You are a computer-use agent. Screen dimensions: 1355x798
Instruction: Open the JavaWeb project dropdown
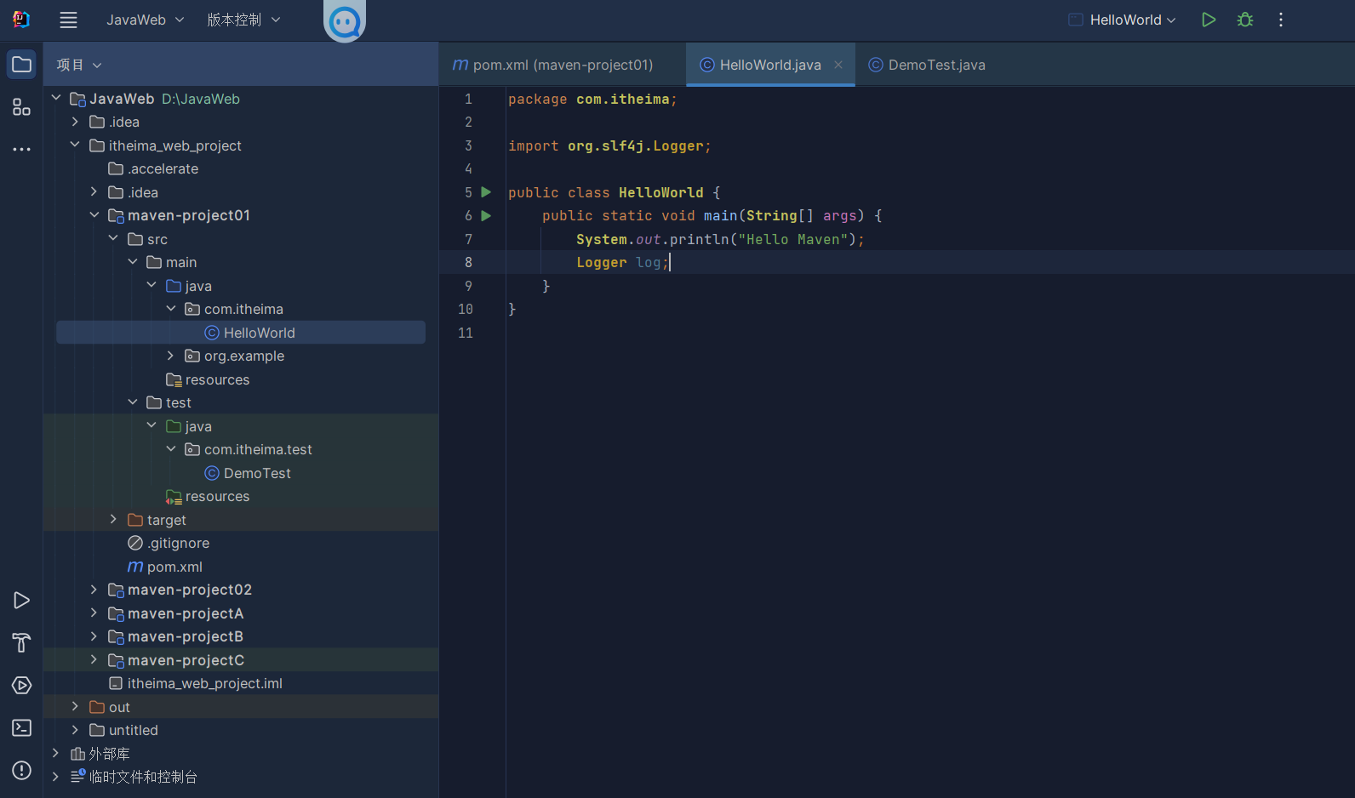(x=145, y=20)
